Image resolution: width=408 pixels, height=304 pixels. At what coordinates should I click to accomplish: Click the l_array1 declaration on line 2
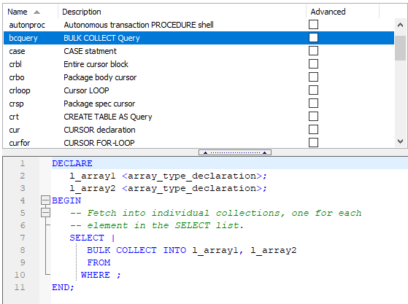[x=168, y=176]
